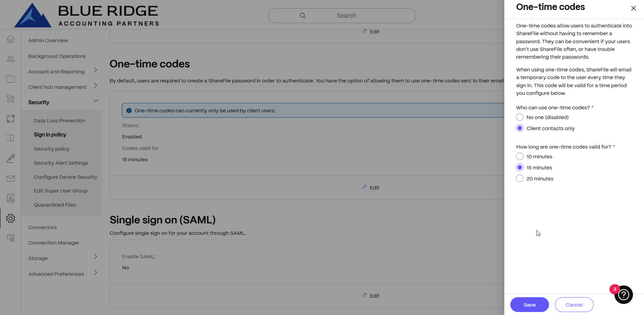Open the Signatures pen icon in left rail
Image resolution: width=644 pixels, height=315 pixels.
pos(11,159)
